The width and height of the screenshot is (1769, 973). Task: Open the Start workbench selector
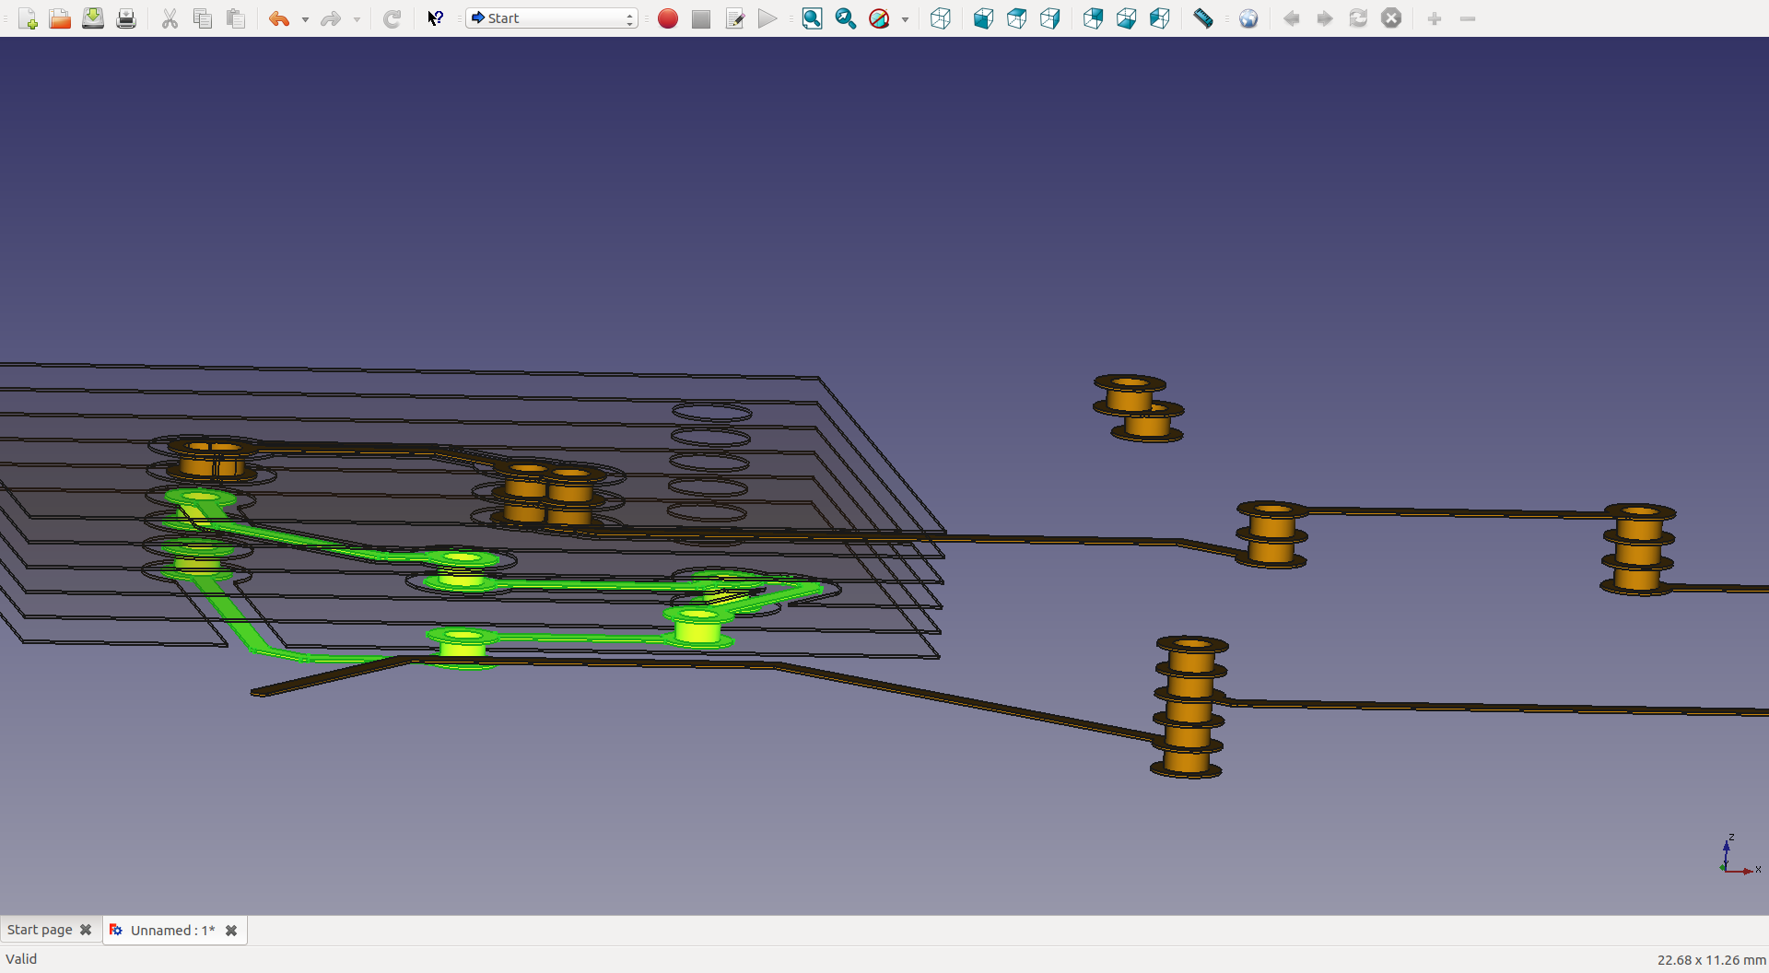point(552,18)
